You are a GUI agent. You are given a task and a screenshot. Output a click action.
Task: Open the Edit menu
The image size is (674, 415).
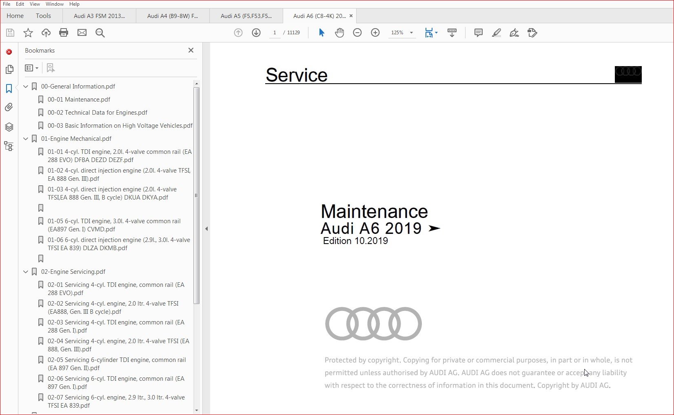point(20,4)
